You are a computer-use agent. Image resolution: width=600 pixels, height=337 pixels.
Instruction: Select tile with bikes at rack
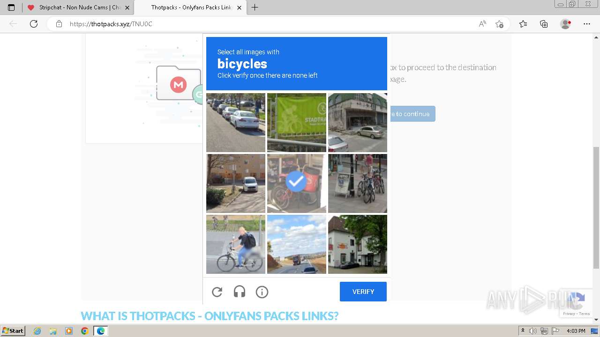358,183
